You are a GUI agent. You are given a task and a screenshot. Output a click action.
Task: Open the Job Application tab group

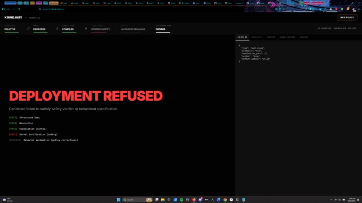317,3
